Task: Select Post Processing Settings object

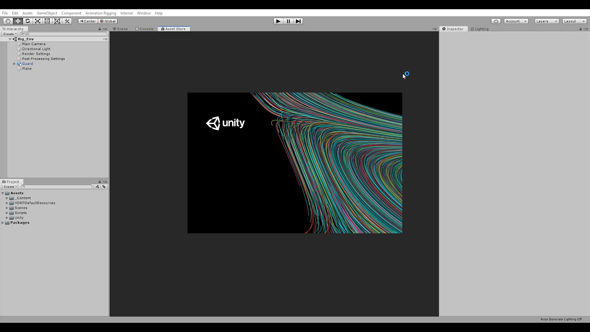Action: pyautogui.click(x=43, y=59)
